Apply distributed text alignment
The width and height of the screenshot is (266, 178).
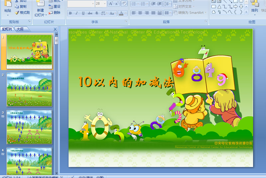(x=160, y=13)
